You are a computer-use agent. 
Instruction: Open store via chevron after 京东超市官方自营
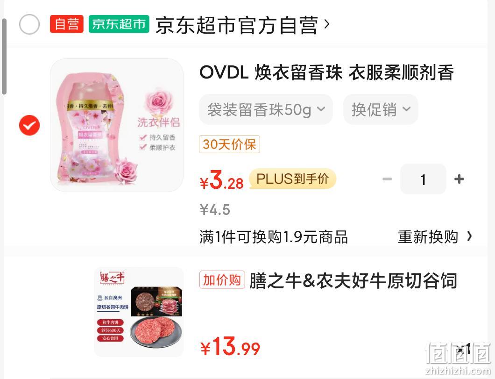point(327,24)
